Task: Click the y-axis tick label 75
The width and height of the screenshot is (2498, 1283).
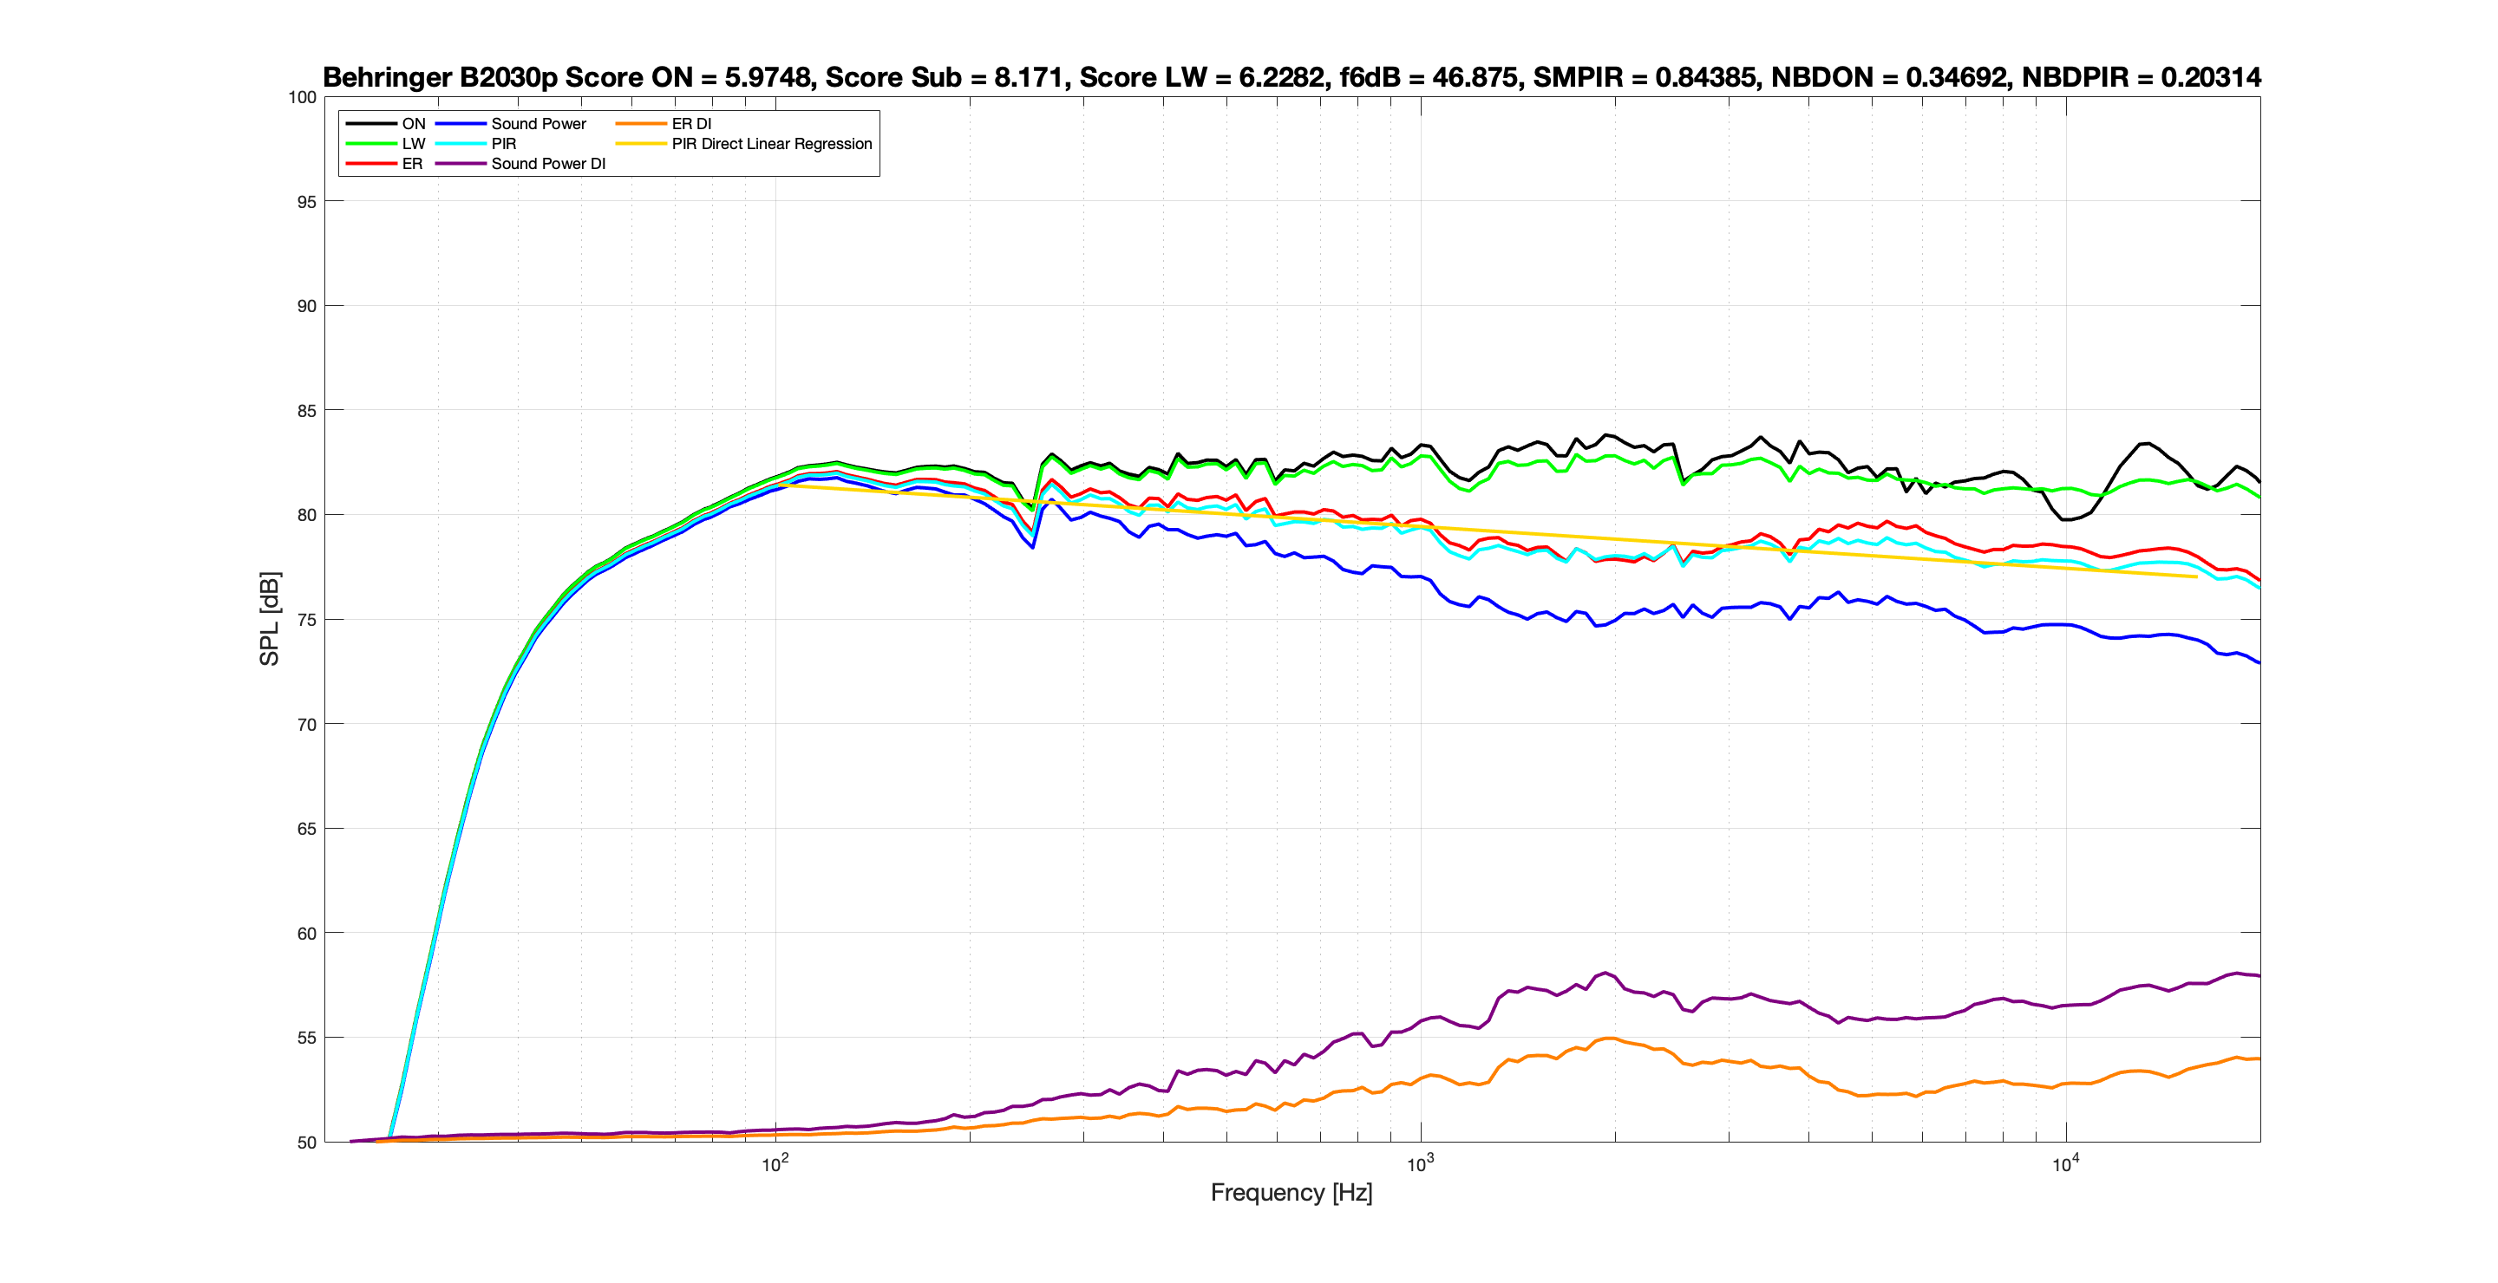Action: (306, 620)
